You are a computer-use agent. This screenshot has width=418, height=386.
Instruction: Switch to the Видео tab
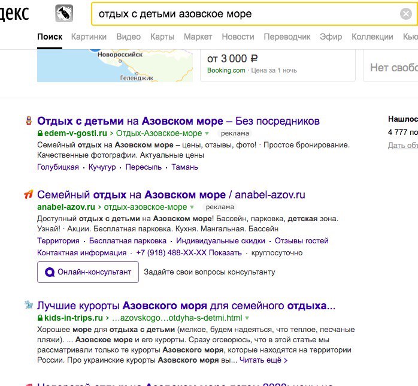129,37
